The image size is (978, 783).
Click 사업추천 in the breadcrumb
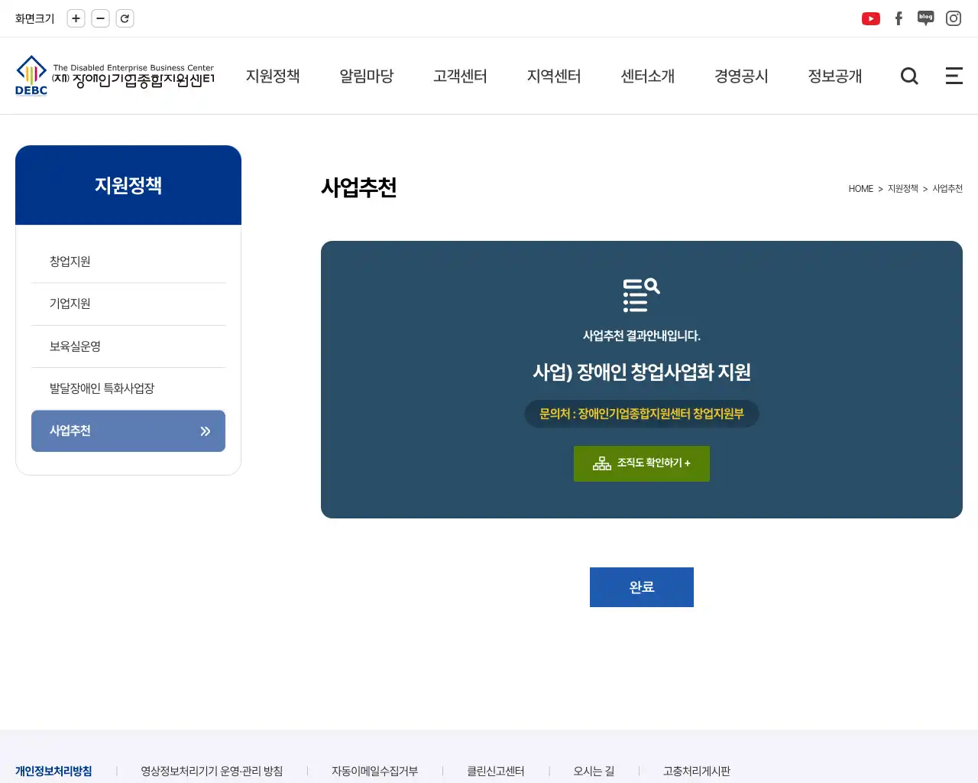[947, 189]
